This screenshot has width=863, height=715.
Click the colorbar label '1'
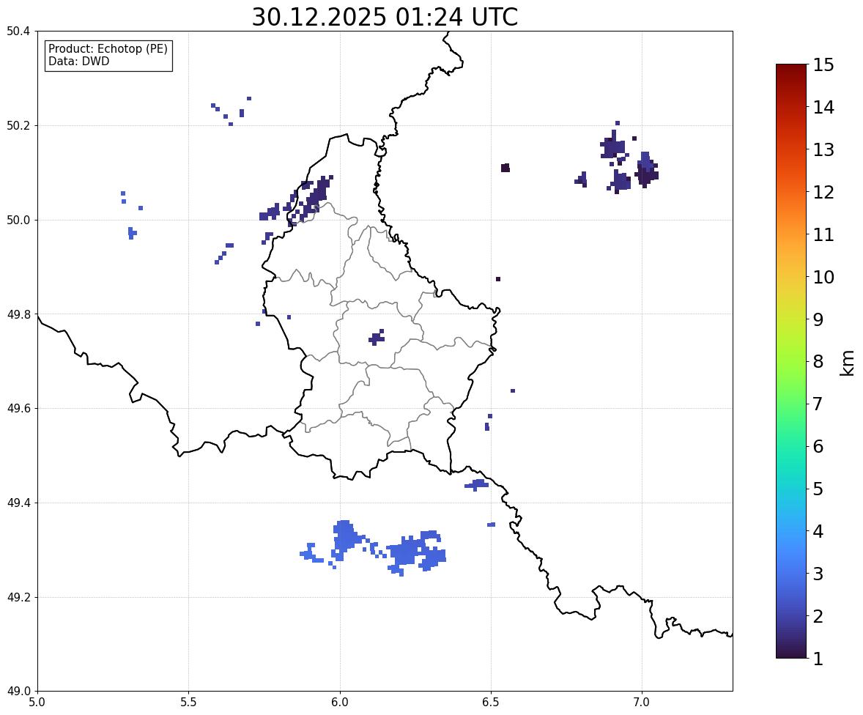point(818,659)
